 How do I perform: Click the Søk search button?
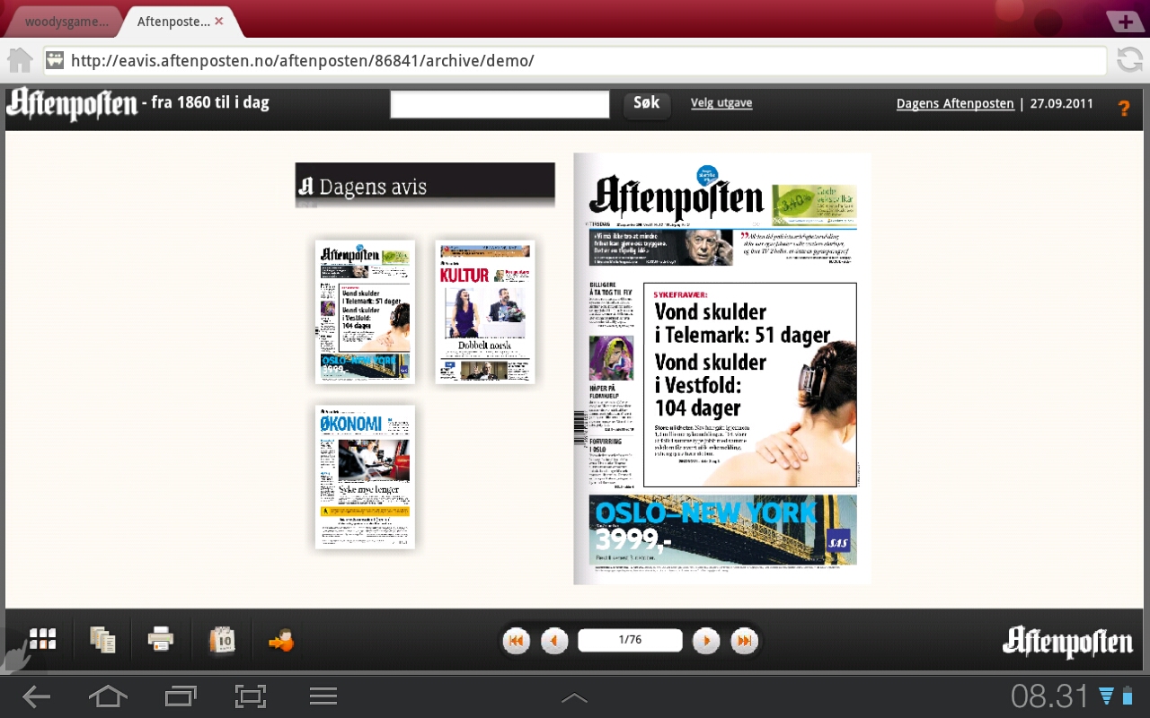(x=647, y=104)
